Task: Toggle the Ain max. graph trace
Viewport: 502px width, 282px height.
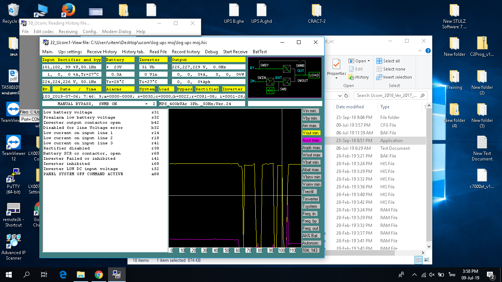Action: [311, 126]
